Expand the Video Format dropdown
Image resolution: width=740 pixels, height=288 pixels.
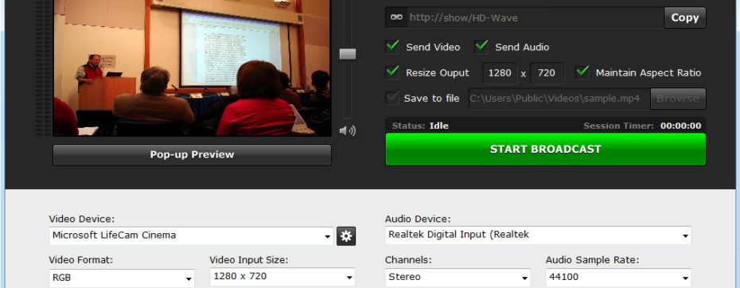pyautogui.click(x=122, y=278)
